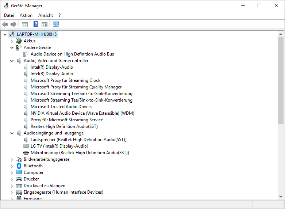Select Microsoft Proxy für Streaming Clock
The height and width of the screenshot is (209, 285).
[x=65, y=80]
